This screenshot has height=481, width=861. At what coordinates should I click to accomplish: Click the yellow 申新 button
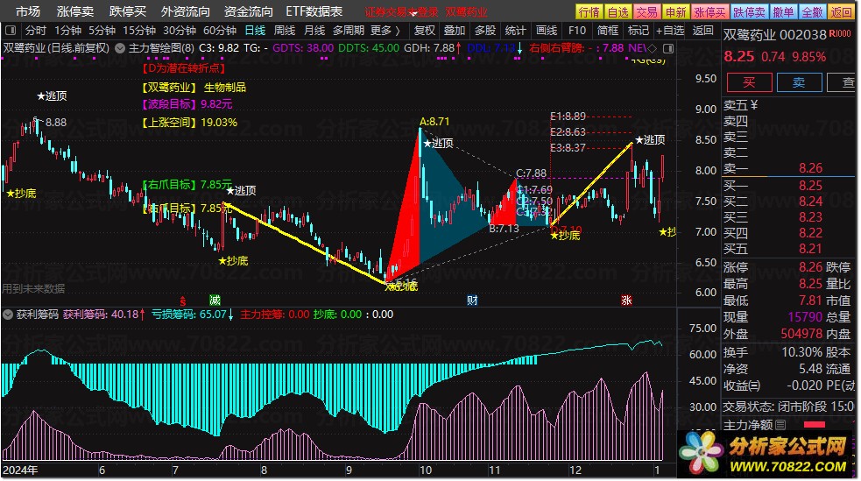pos(675,12)
